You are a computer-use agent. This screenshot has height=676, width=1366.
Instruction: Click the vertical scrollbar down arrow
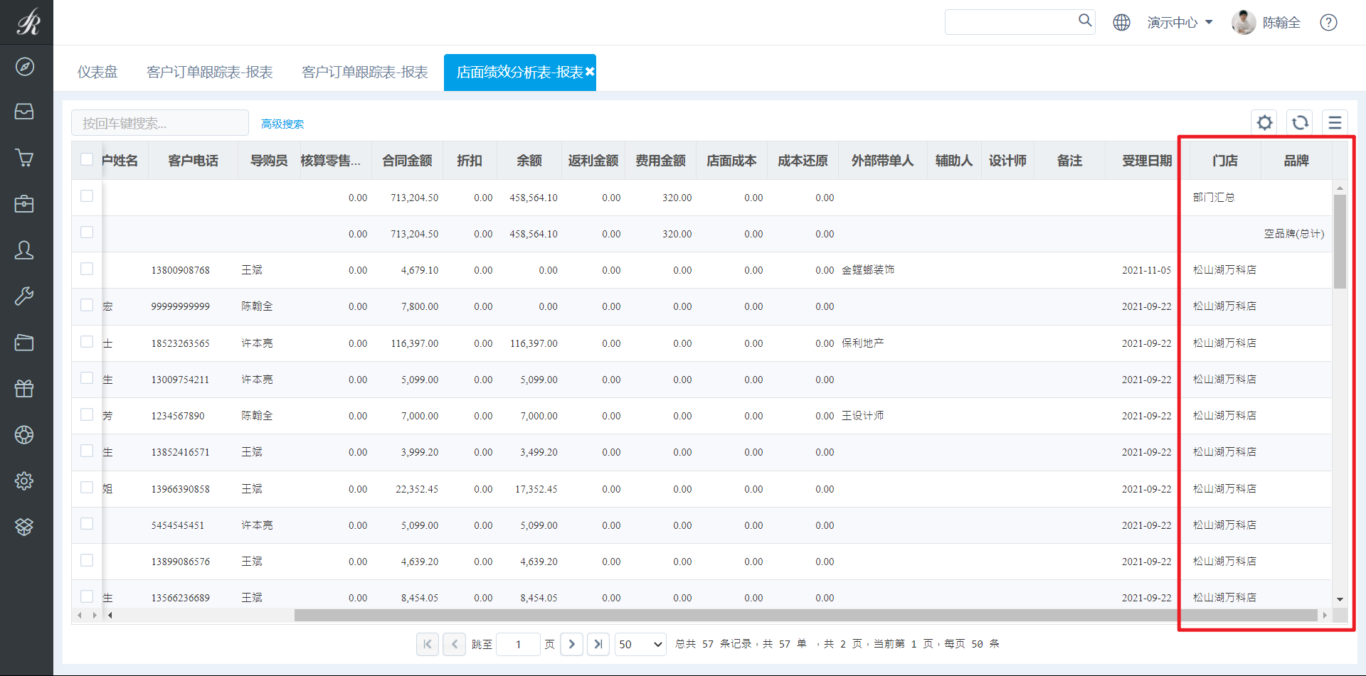(x=1340, y=599)
